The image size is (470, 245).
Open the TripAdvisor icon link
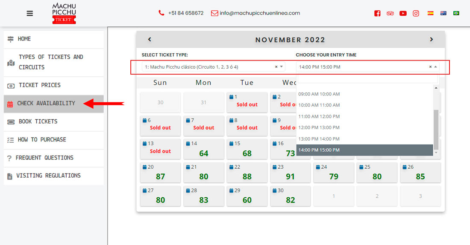pos(390,13)
